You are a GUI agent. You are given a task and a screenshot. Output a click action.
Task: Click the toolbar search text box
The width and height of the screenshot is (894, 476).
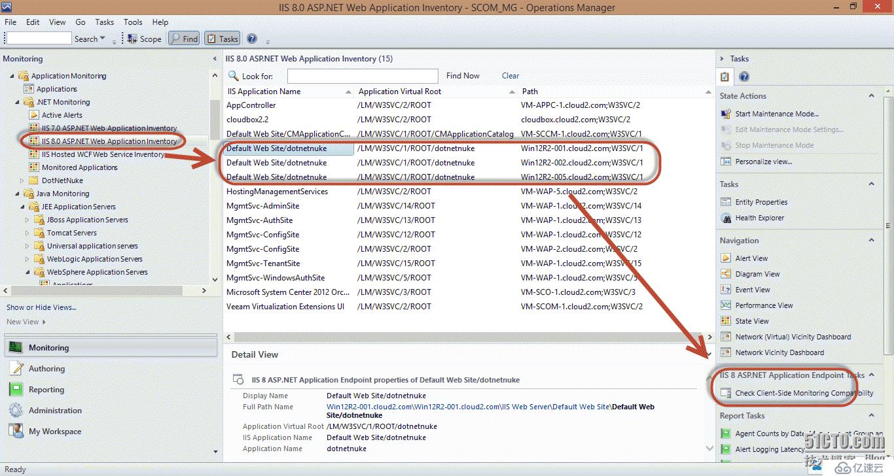point(39,39)
